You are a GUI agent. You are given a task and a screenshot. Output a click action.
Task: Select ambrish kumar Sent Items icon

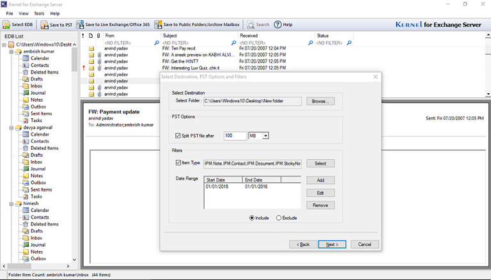point(26,113)
